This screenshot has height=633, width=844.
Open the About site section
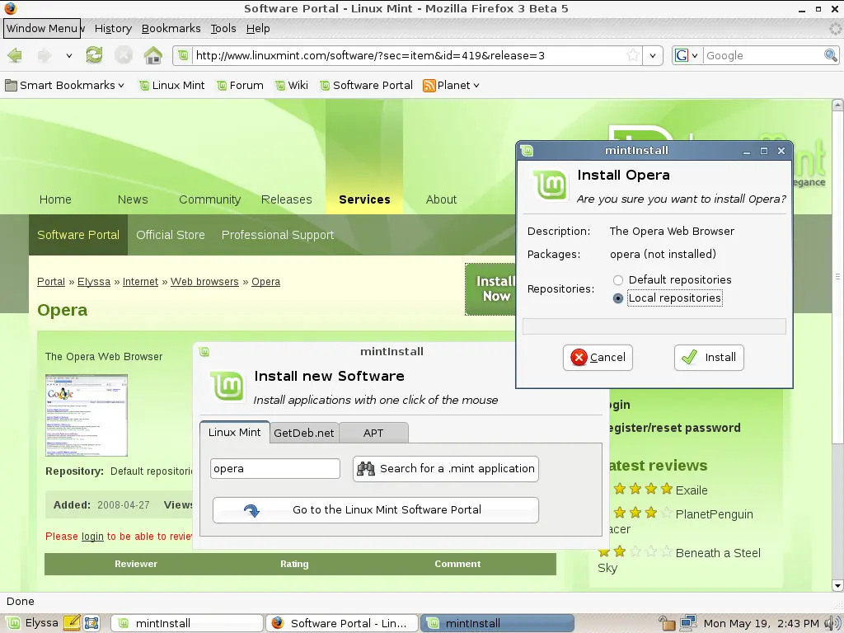pos(442,199)
